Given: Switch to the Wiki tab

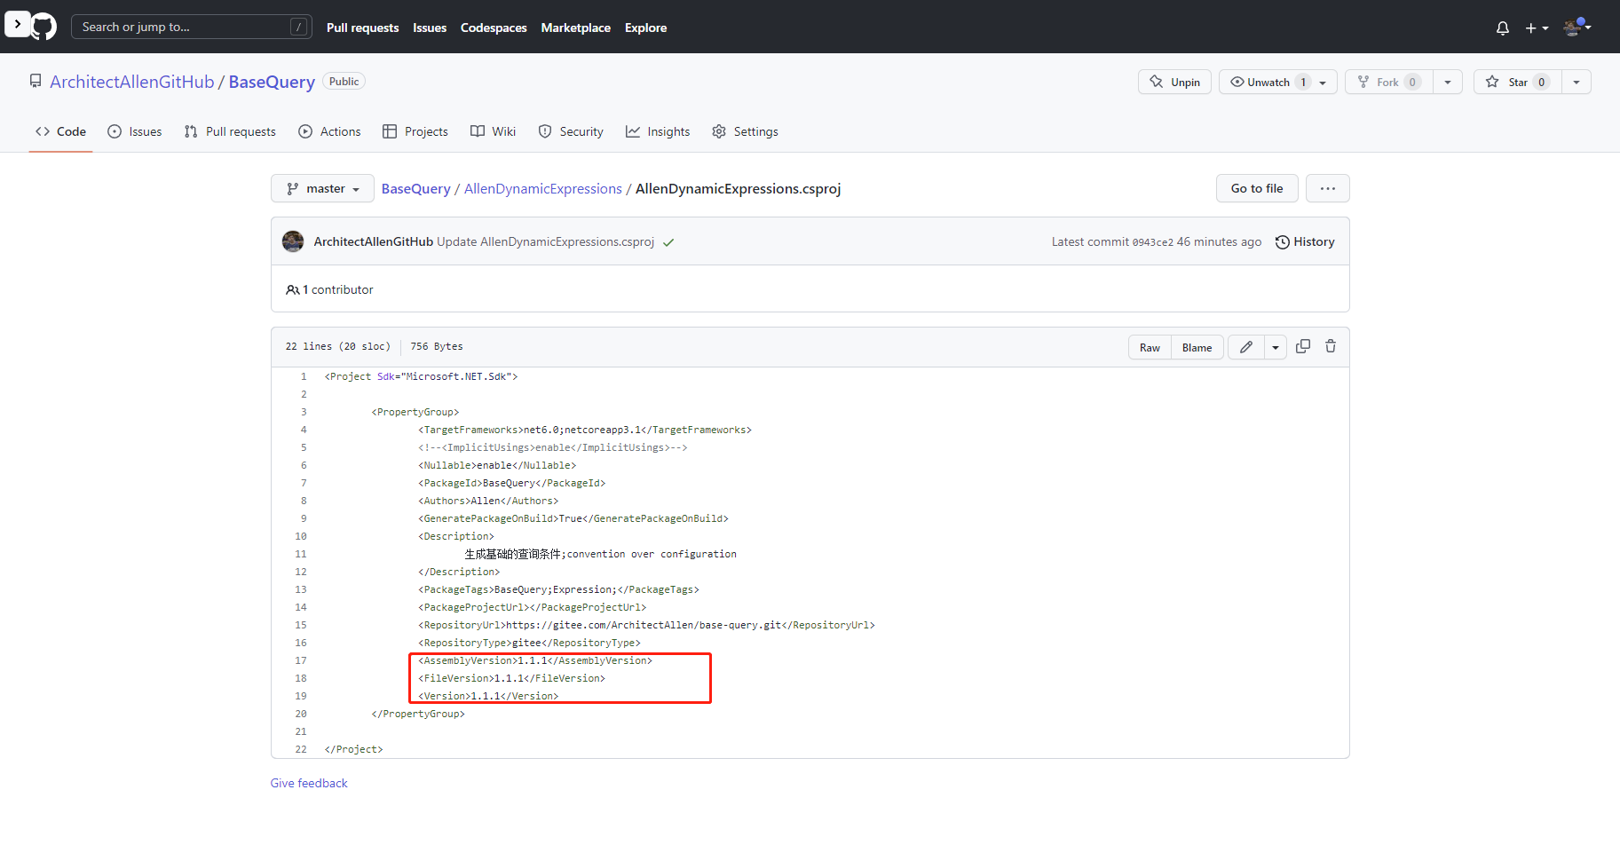Looking at the screenshot, I should pos(493,131).
